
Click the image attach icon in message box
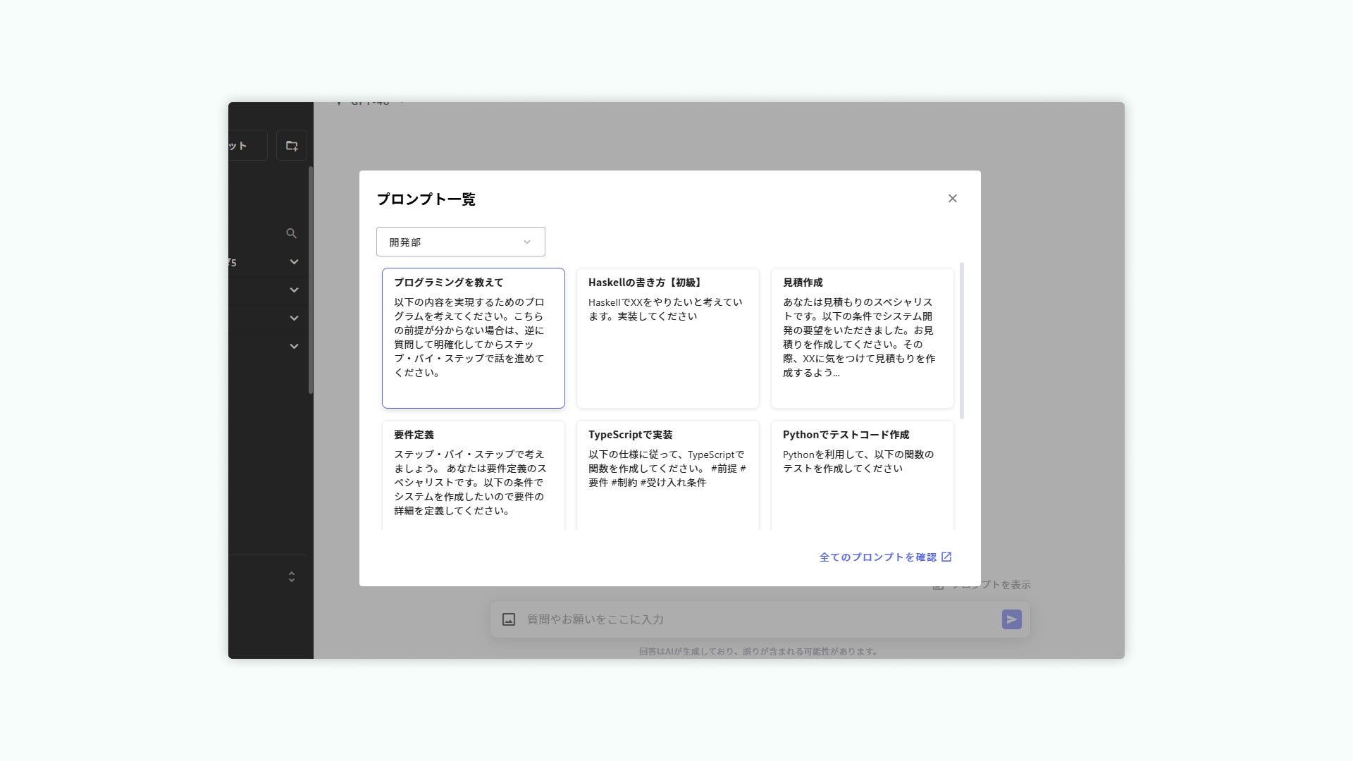[x=509, y=619]
